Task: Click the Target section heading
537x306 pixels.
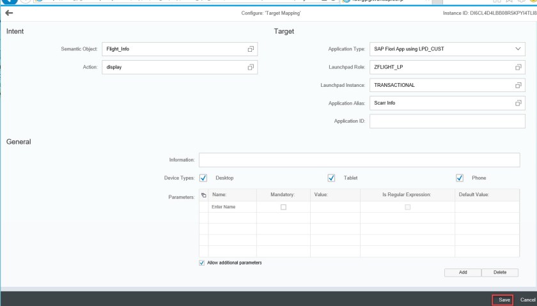Action: pos(284,31)
